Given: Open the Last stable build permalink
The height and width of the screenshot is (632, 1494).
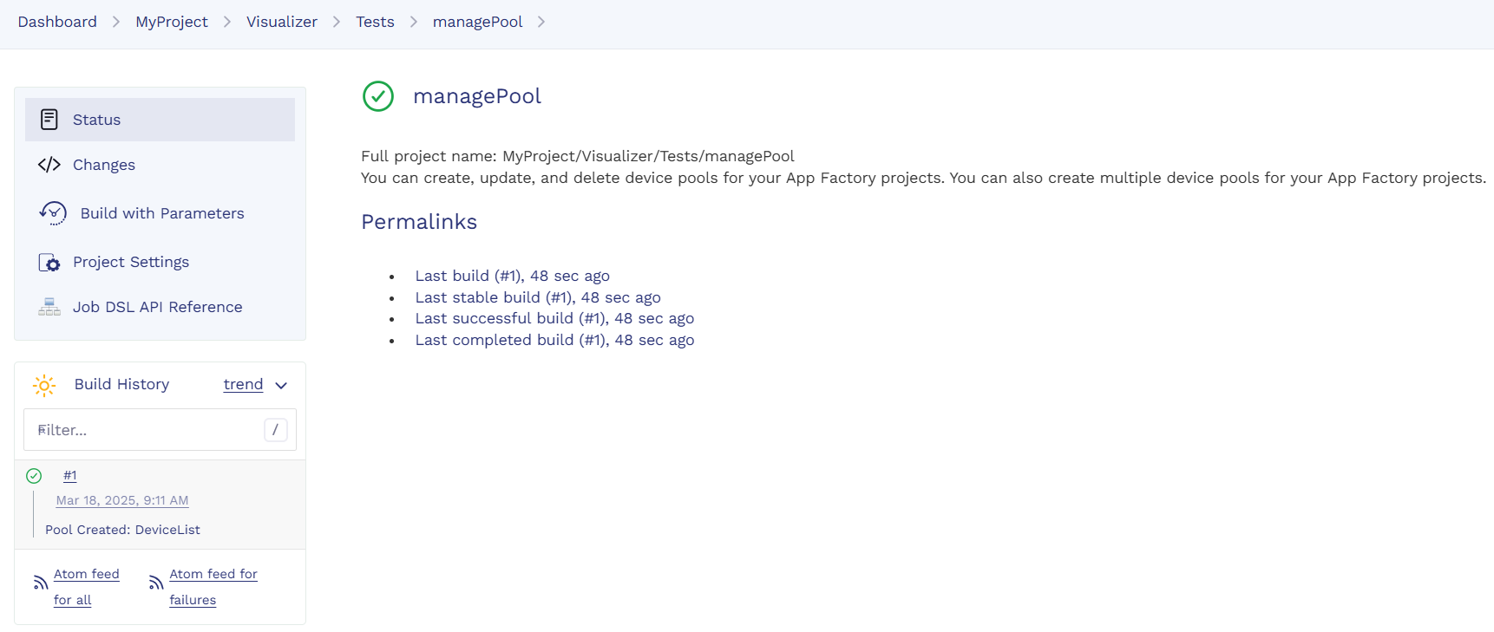Looking at the screenshot, I should tap(538, 297).
